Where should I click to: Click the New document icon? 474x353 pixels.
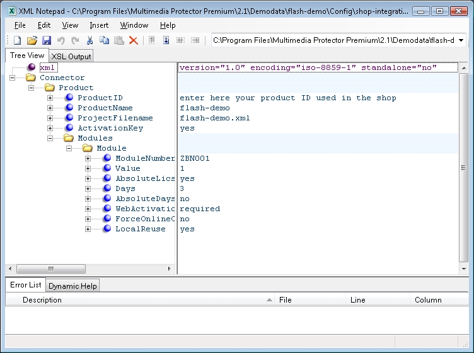click(x=17, y=40)
